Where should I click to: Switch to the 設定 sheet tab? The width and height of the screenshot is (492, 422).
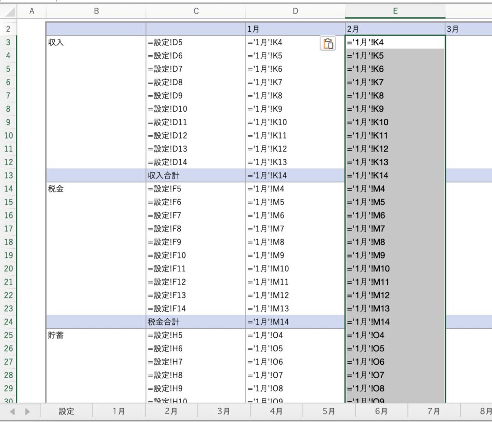66,411
